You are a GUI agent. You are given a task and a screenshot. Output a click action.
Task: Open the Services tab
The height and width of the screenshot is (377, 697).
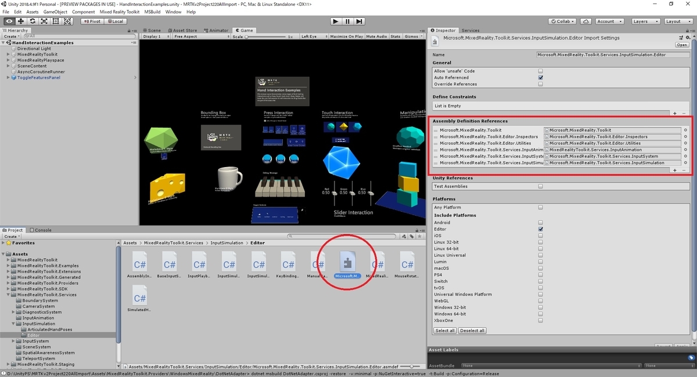(470, 30)
